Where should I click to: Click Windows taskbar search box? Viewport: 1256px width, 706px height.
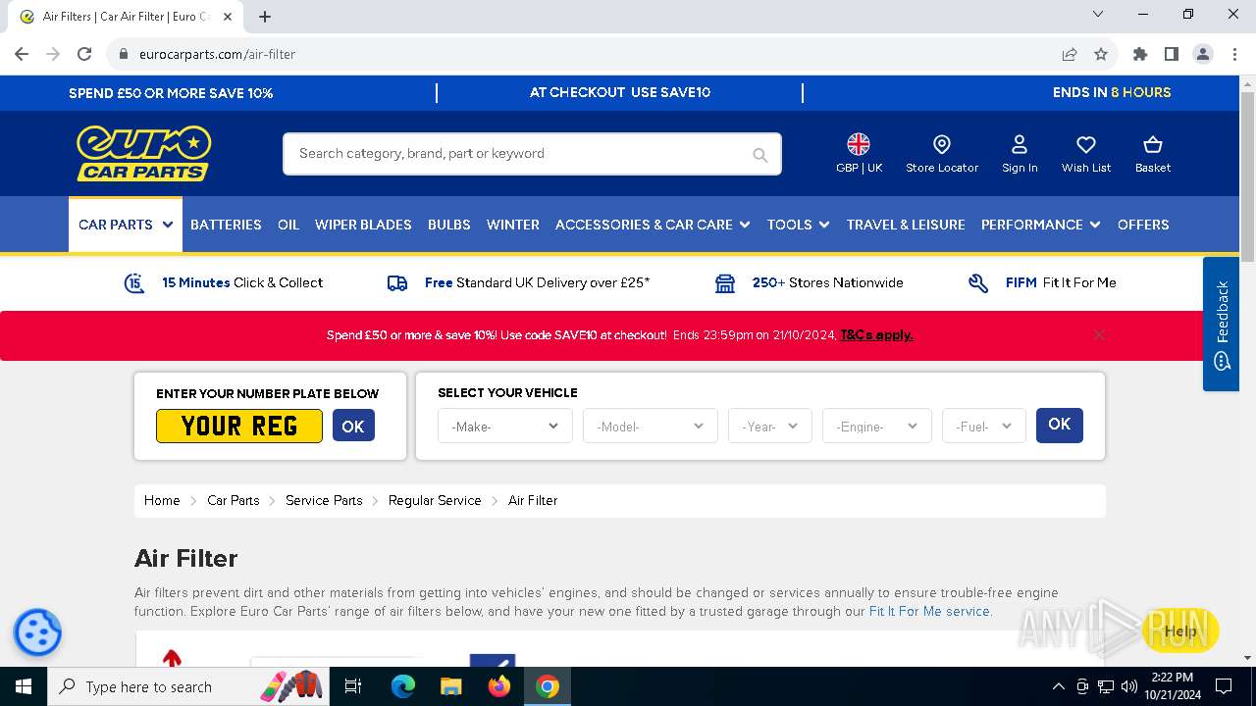(190, 686)
